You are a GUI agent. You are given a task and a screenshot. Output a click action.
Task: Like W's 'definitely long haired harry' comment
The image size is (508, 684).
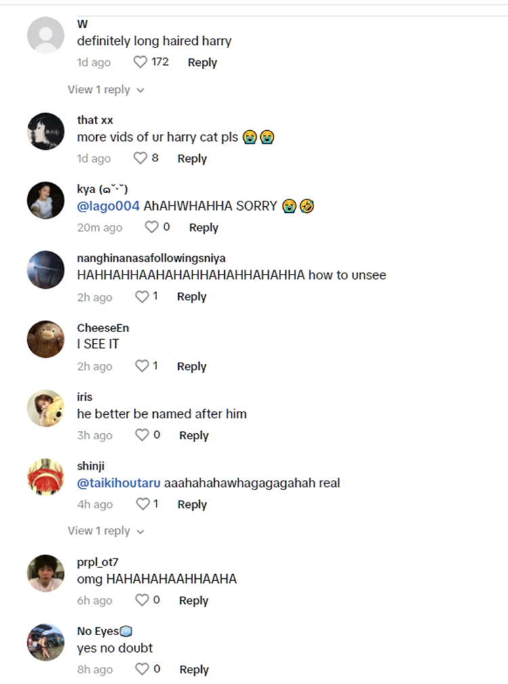140,62
